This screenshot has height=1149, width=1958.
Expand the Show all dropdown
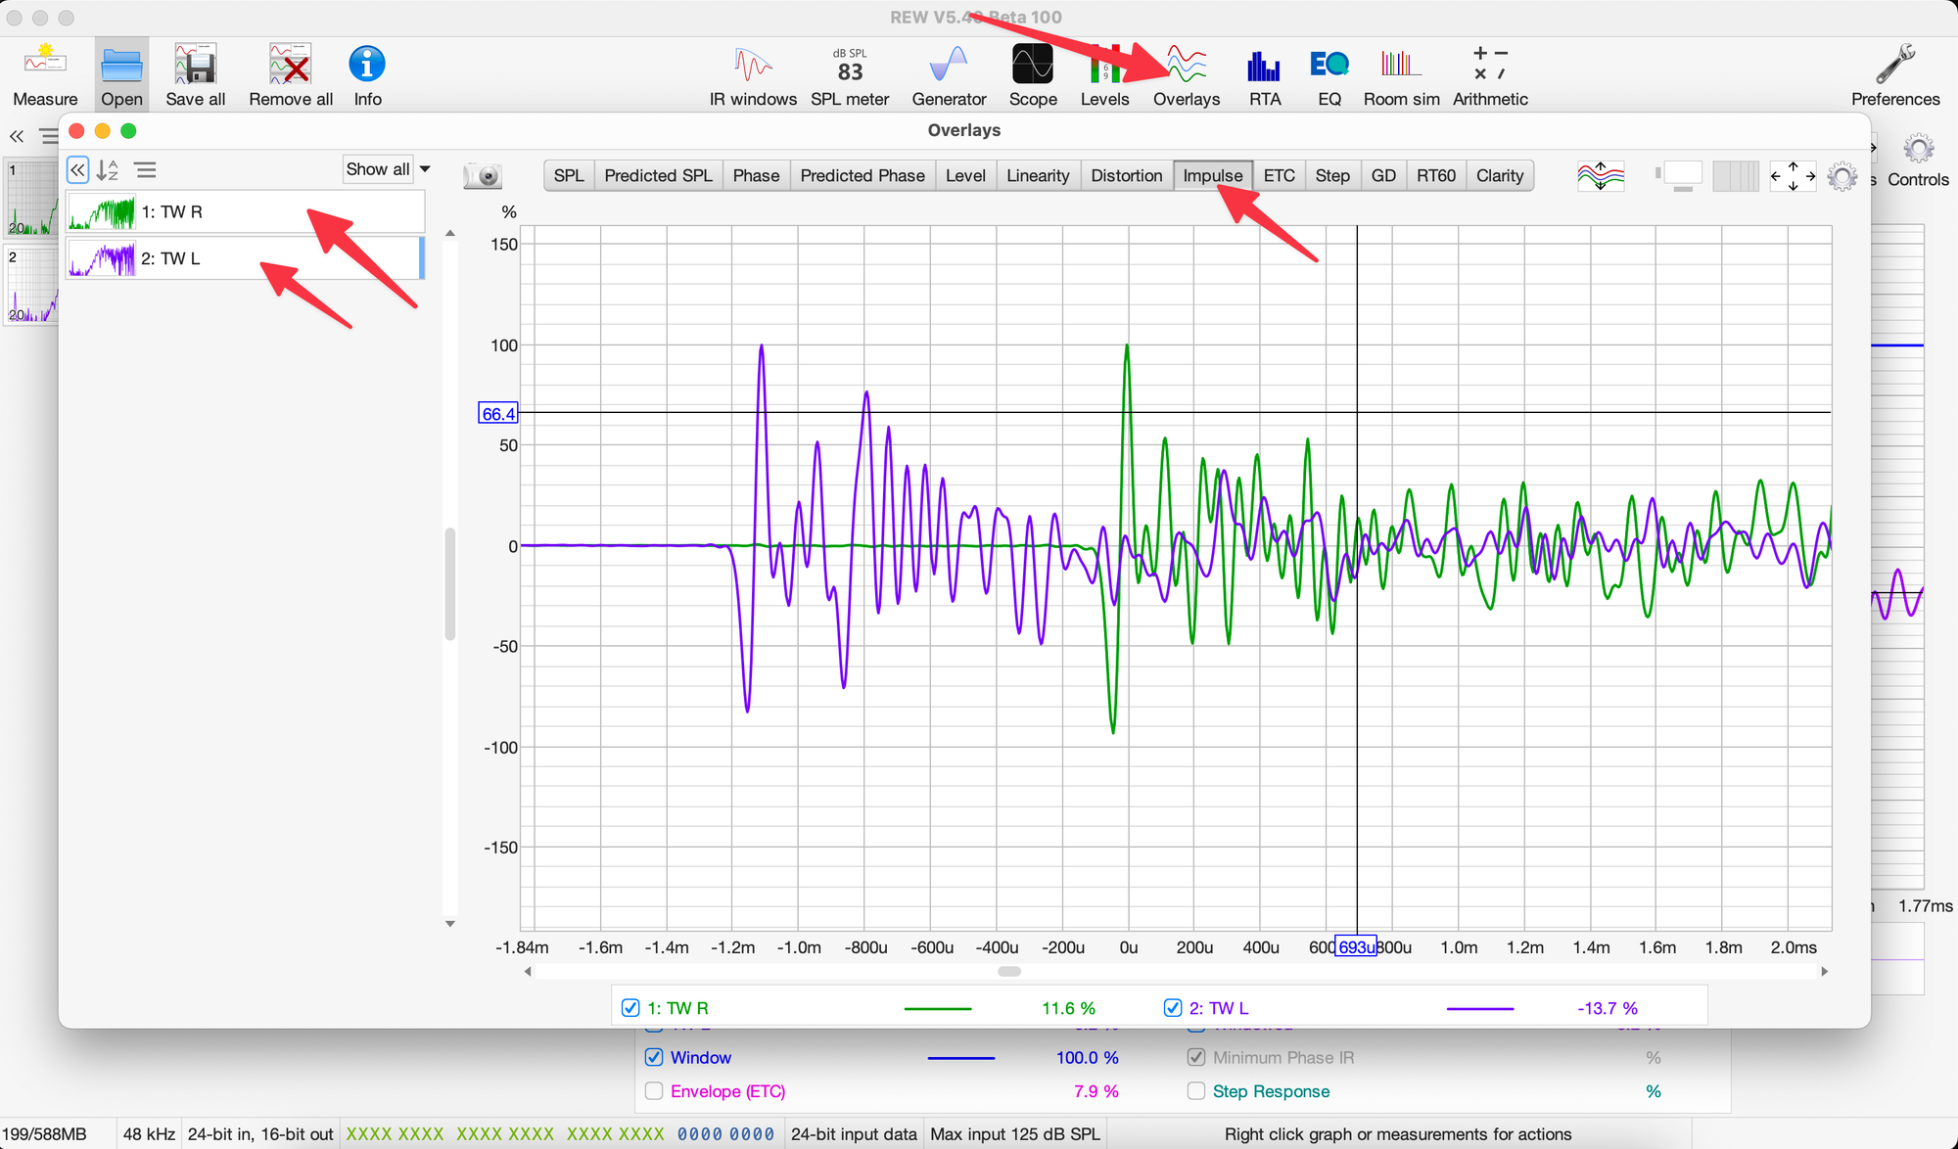[x=425, y=169]
